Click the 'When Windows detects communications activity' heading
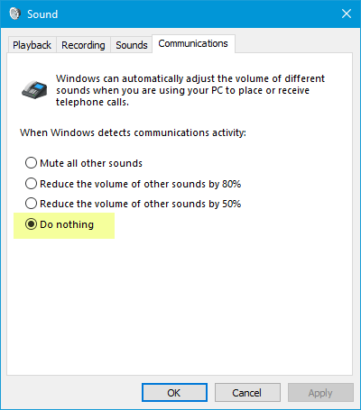The height and width of the screenshot is (410, 361). coord(133,132)
